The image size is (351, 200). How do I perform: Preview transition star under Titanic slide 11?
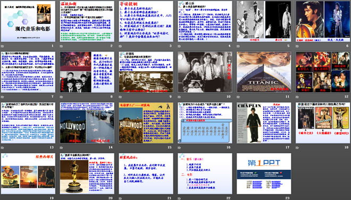pos(238,97)
